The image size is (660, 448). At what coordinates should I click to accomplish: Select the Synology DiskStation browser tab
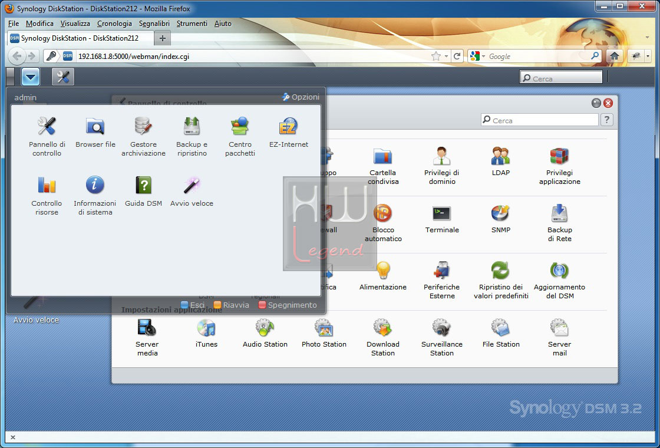coord(80,38)
